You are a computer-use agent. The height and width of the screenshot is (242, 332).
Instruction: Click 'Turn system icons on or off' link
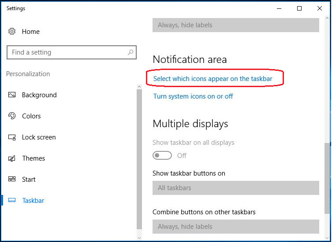click(193, 96)
